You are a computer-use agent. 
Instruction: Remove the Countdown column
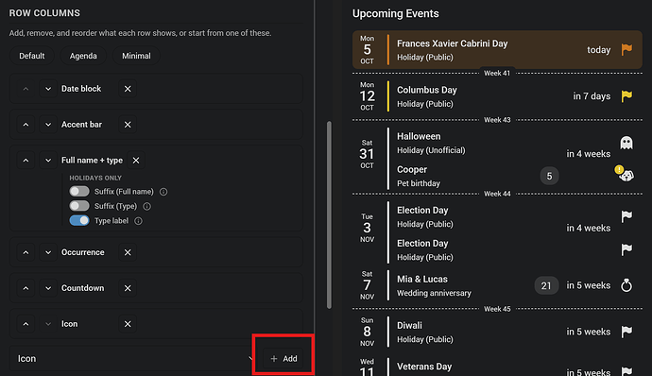click(x=128, y=288)
